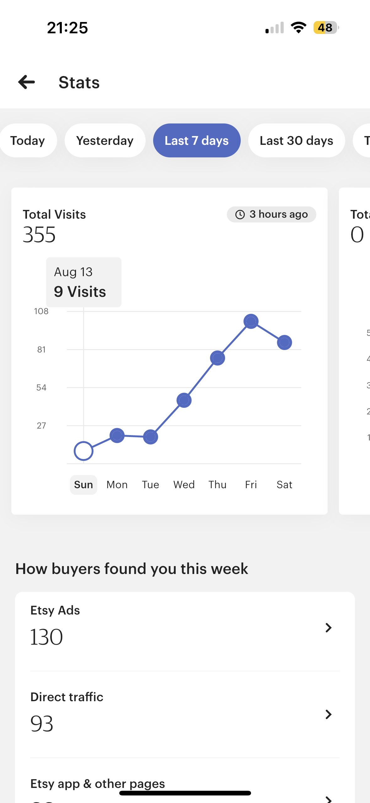Select the Last 7 days filter

[x=197, y=140]
